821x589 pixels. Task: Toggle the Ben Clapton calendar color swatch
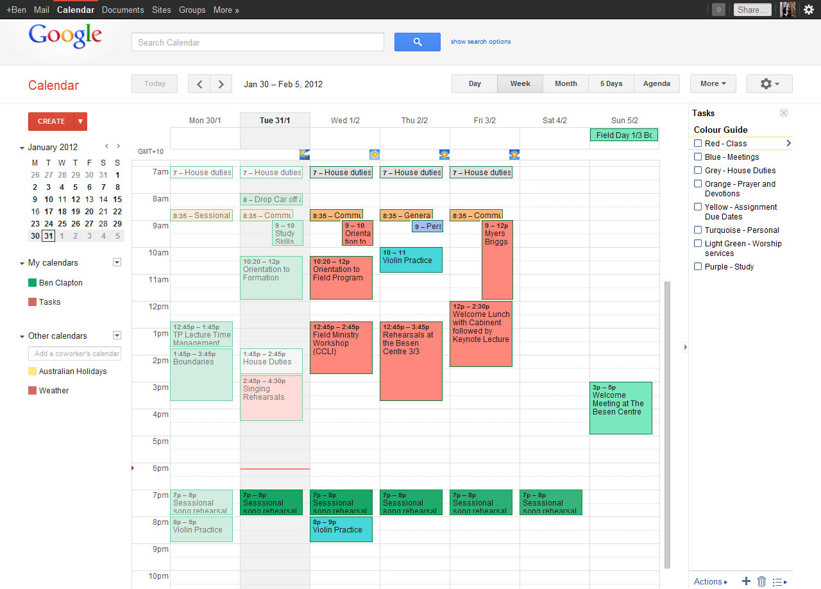click(x=33, y=283)
